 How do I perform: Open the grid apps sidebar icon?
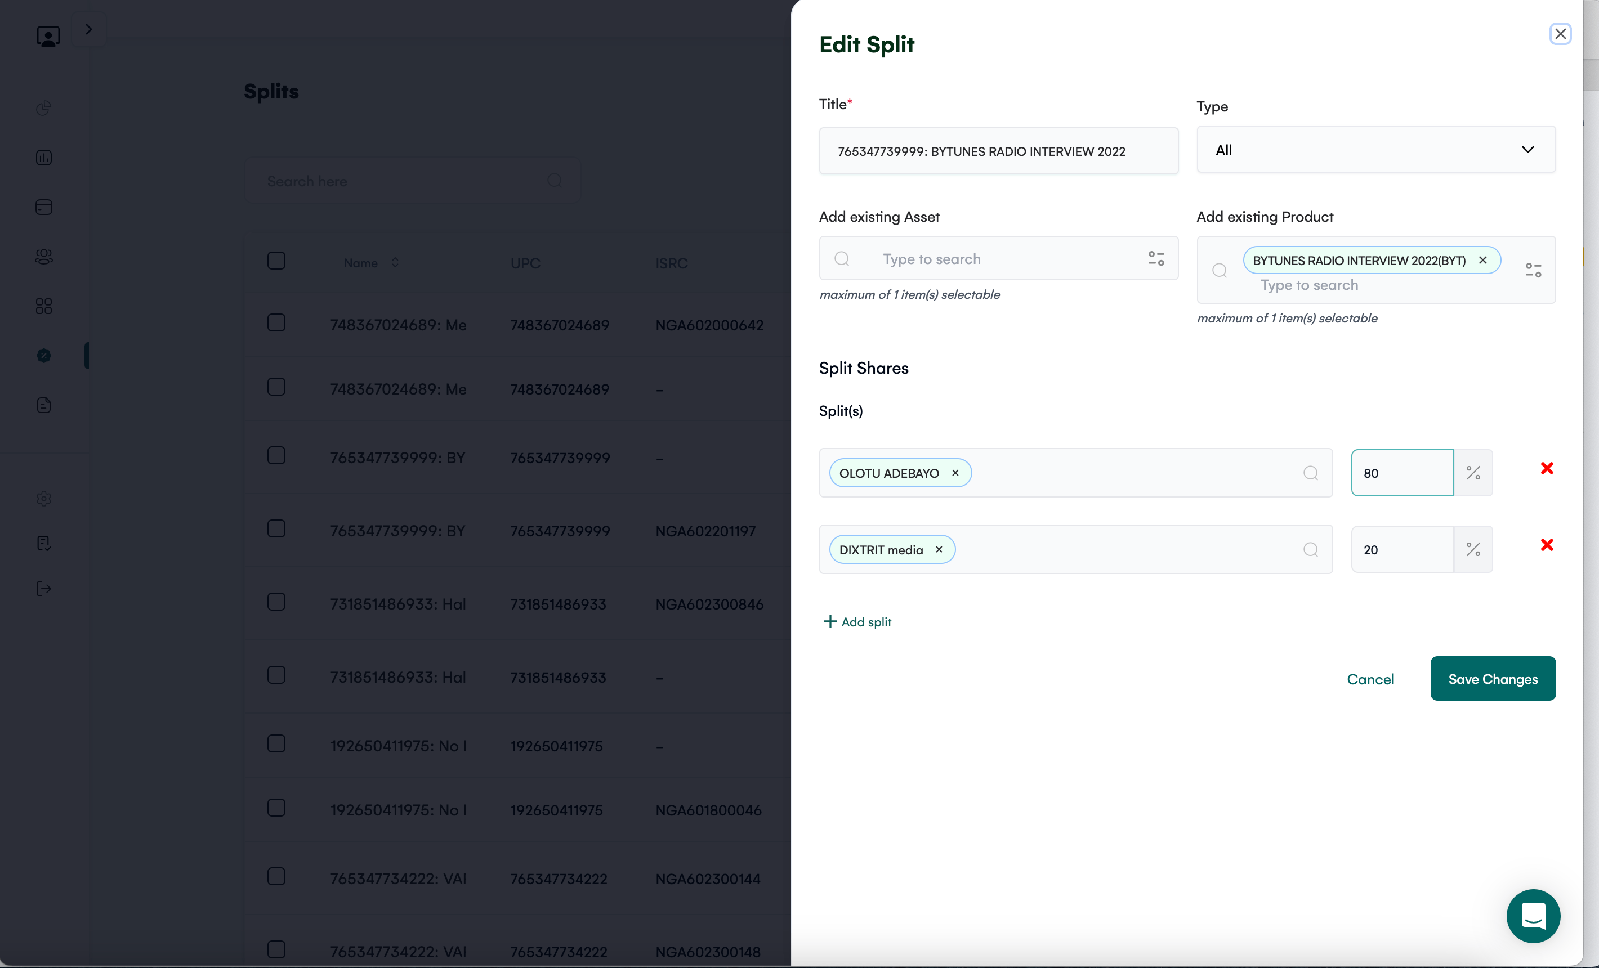coord(44,306)
